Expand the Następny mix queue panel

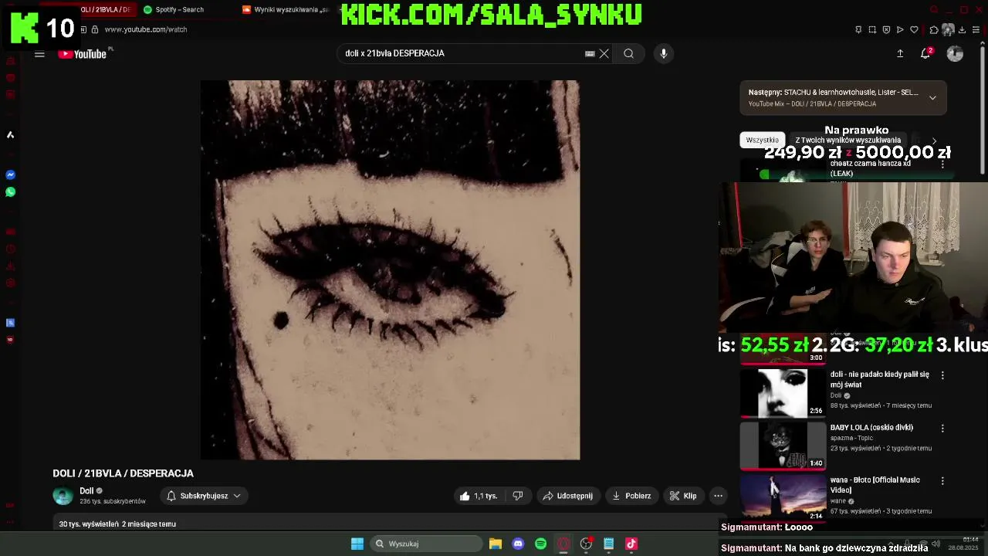pyautogui.click(x=932, y=98)
